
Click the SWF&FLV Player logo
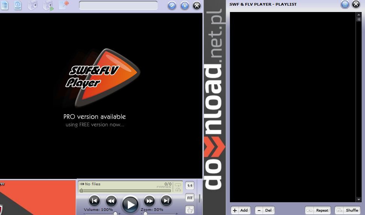pos(102,78)
